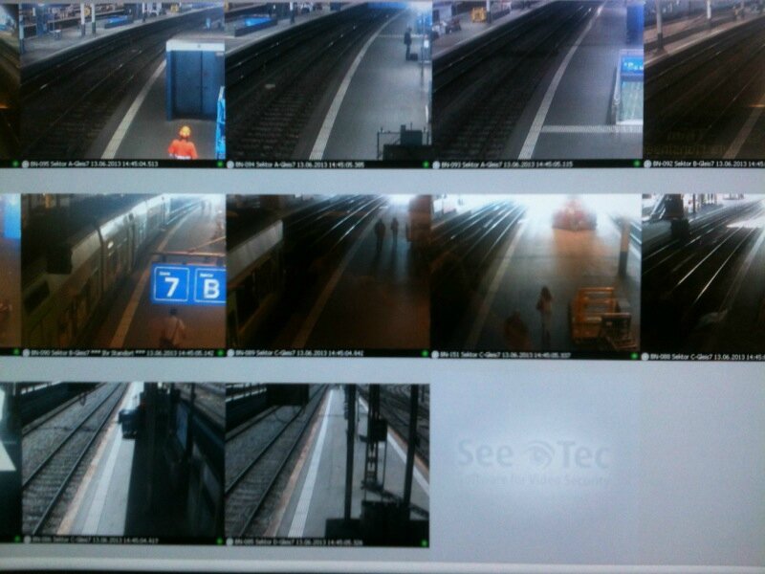Click the "BN-092 Sektor B-Gleis7" caption text
The image size is (765, 574).
pos(686,164)
